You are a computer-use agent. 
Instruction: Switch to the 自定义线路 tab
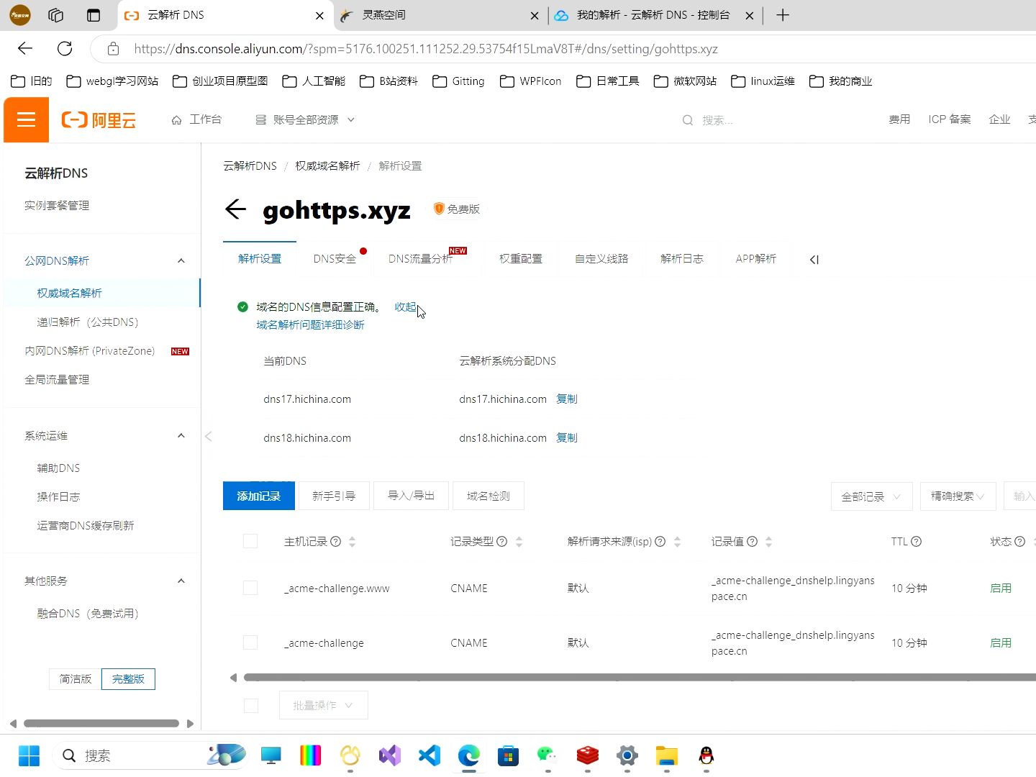tap(601, 258)
